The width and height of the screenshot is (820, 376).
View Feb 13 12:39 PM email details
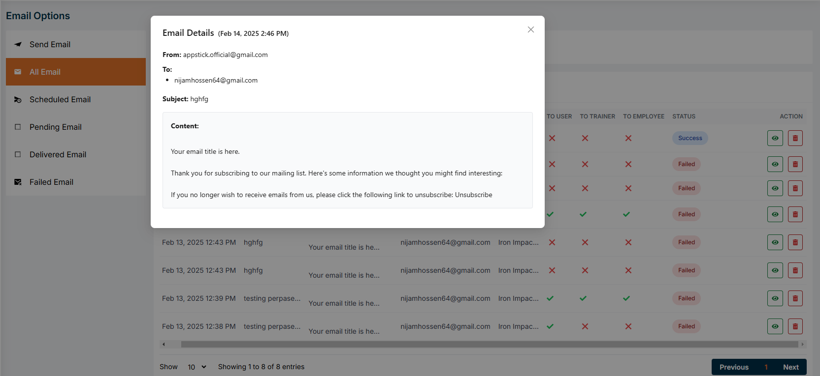(x=775, y=298)
